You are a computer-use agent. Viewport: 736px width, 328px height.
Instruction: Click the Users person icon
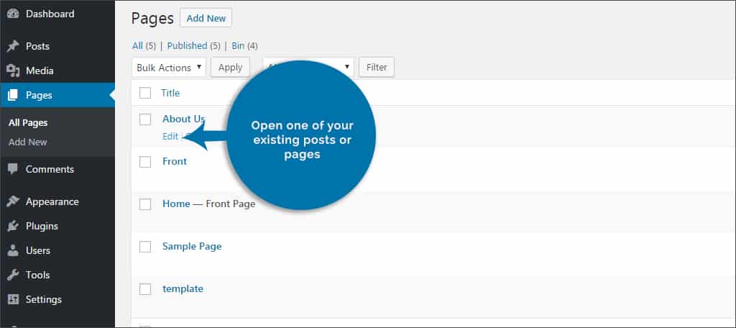[13, 250]
